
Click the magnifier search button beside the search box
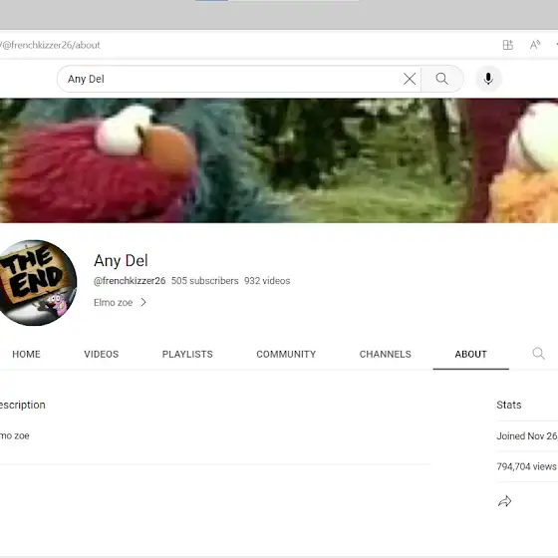442,79
